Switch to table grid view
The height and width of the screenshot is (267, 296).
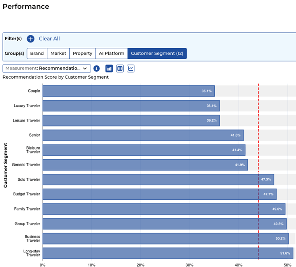(x=120, y=69)
